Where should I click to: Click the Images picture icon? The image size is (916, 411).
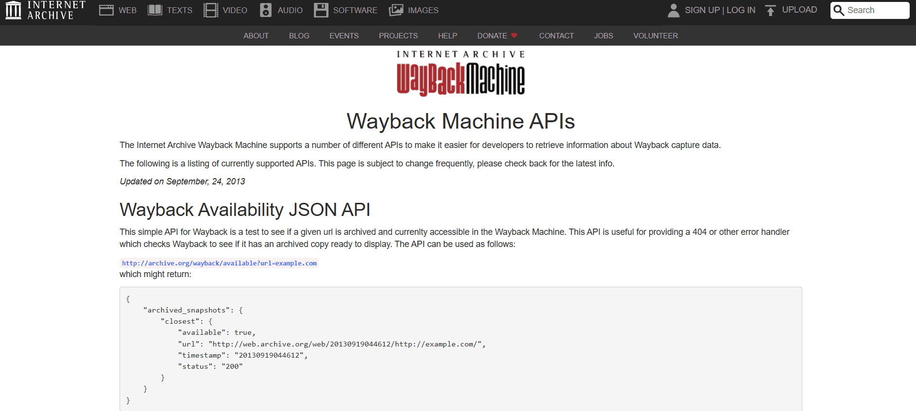396,10
